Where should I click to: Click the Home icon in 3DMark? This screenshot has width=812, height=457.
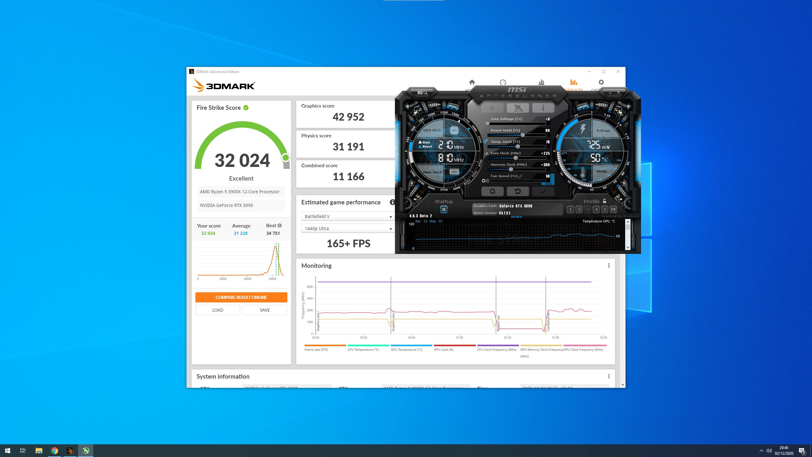[472, 83]
